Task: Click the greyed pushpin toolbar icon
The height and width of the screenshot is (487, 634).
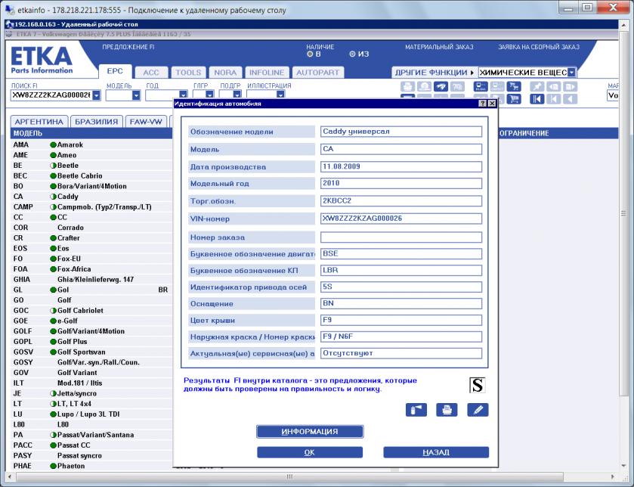Action: click(537, 86)
